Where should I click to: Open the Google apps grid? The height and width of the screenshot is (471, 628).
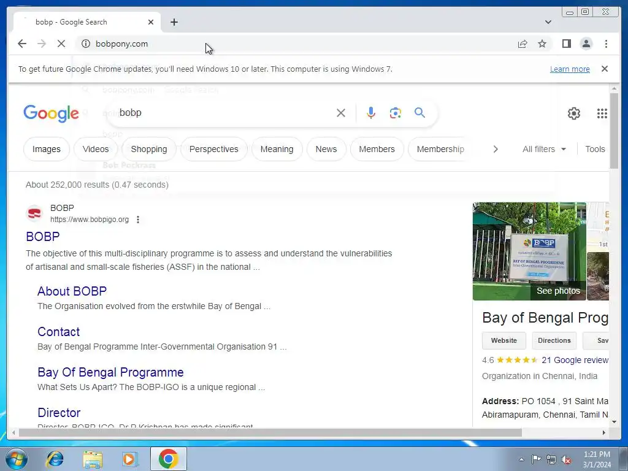(x=602, y=113)
